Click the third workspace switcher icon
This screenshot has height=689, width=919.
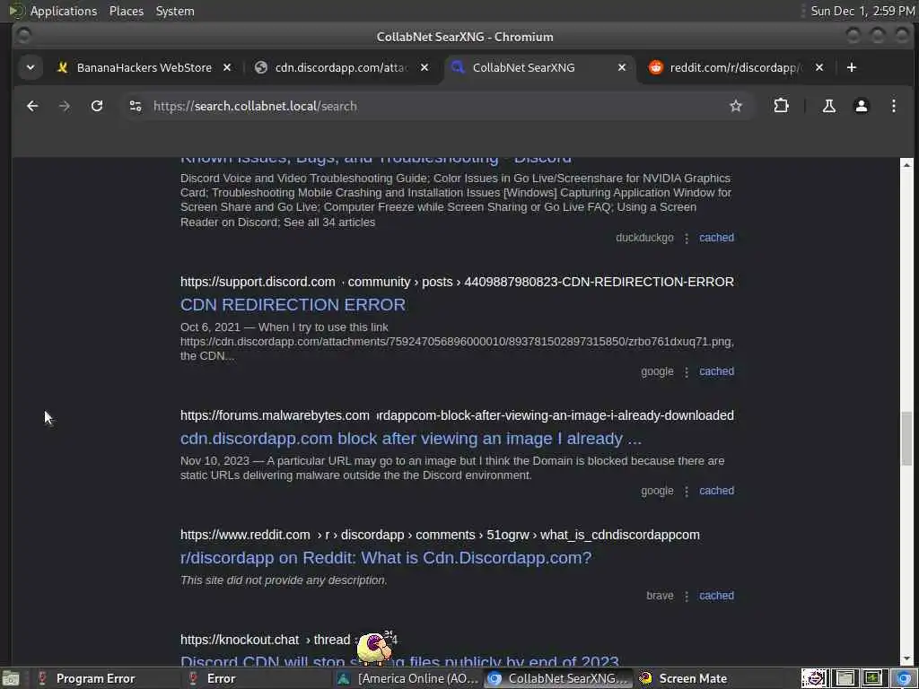873,678
